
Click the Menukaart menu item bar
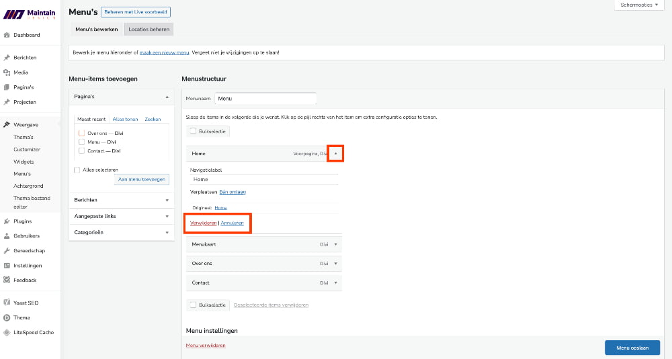[x=264, y=244]
